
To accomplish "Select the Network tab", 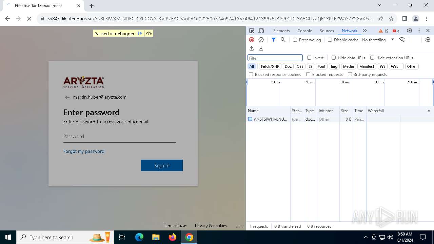I will click(350, 30).
